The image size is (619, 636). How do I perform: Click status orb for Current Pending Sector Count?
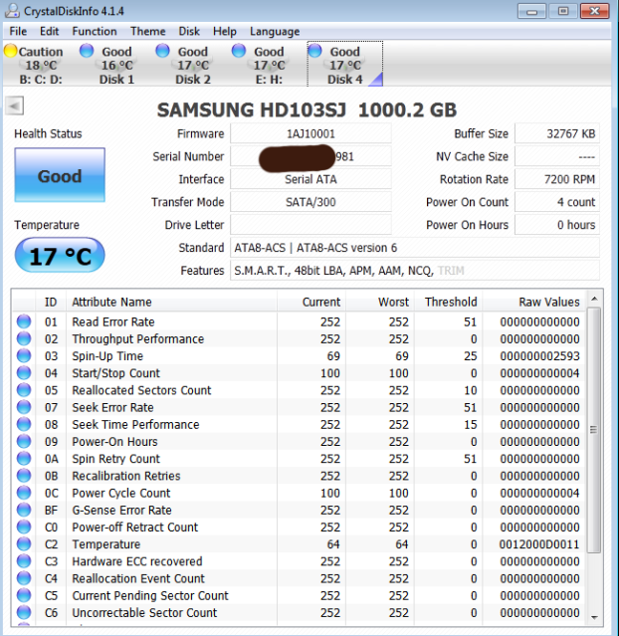click(x=24, y=595)
